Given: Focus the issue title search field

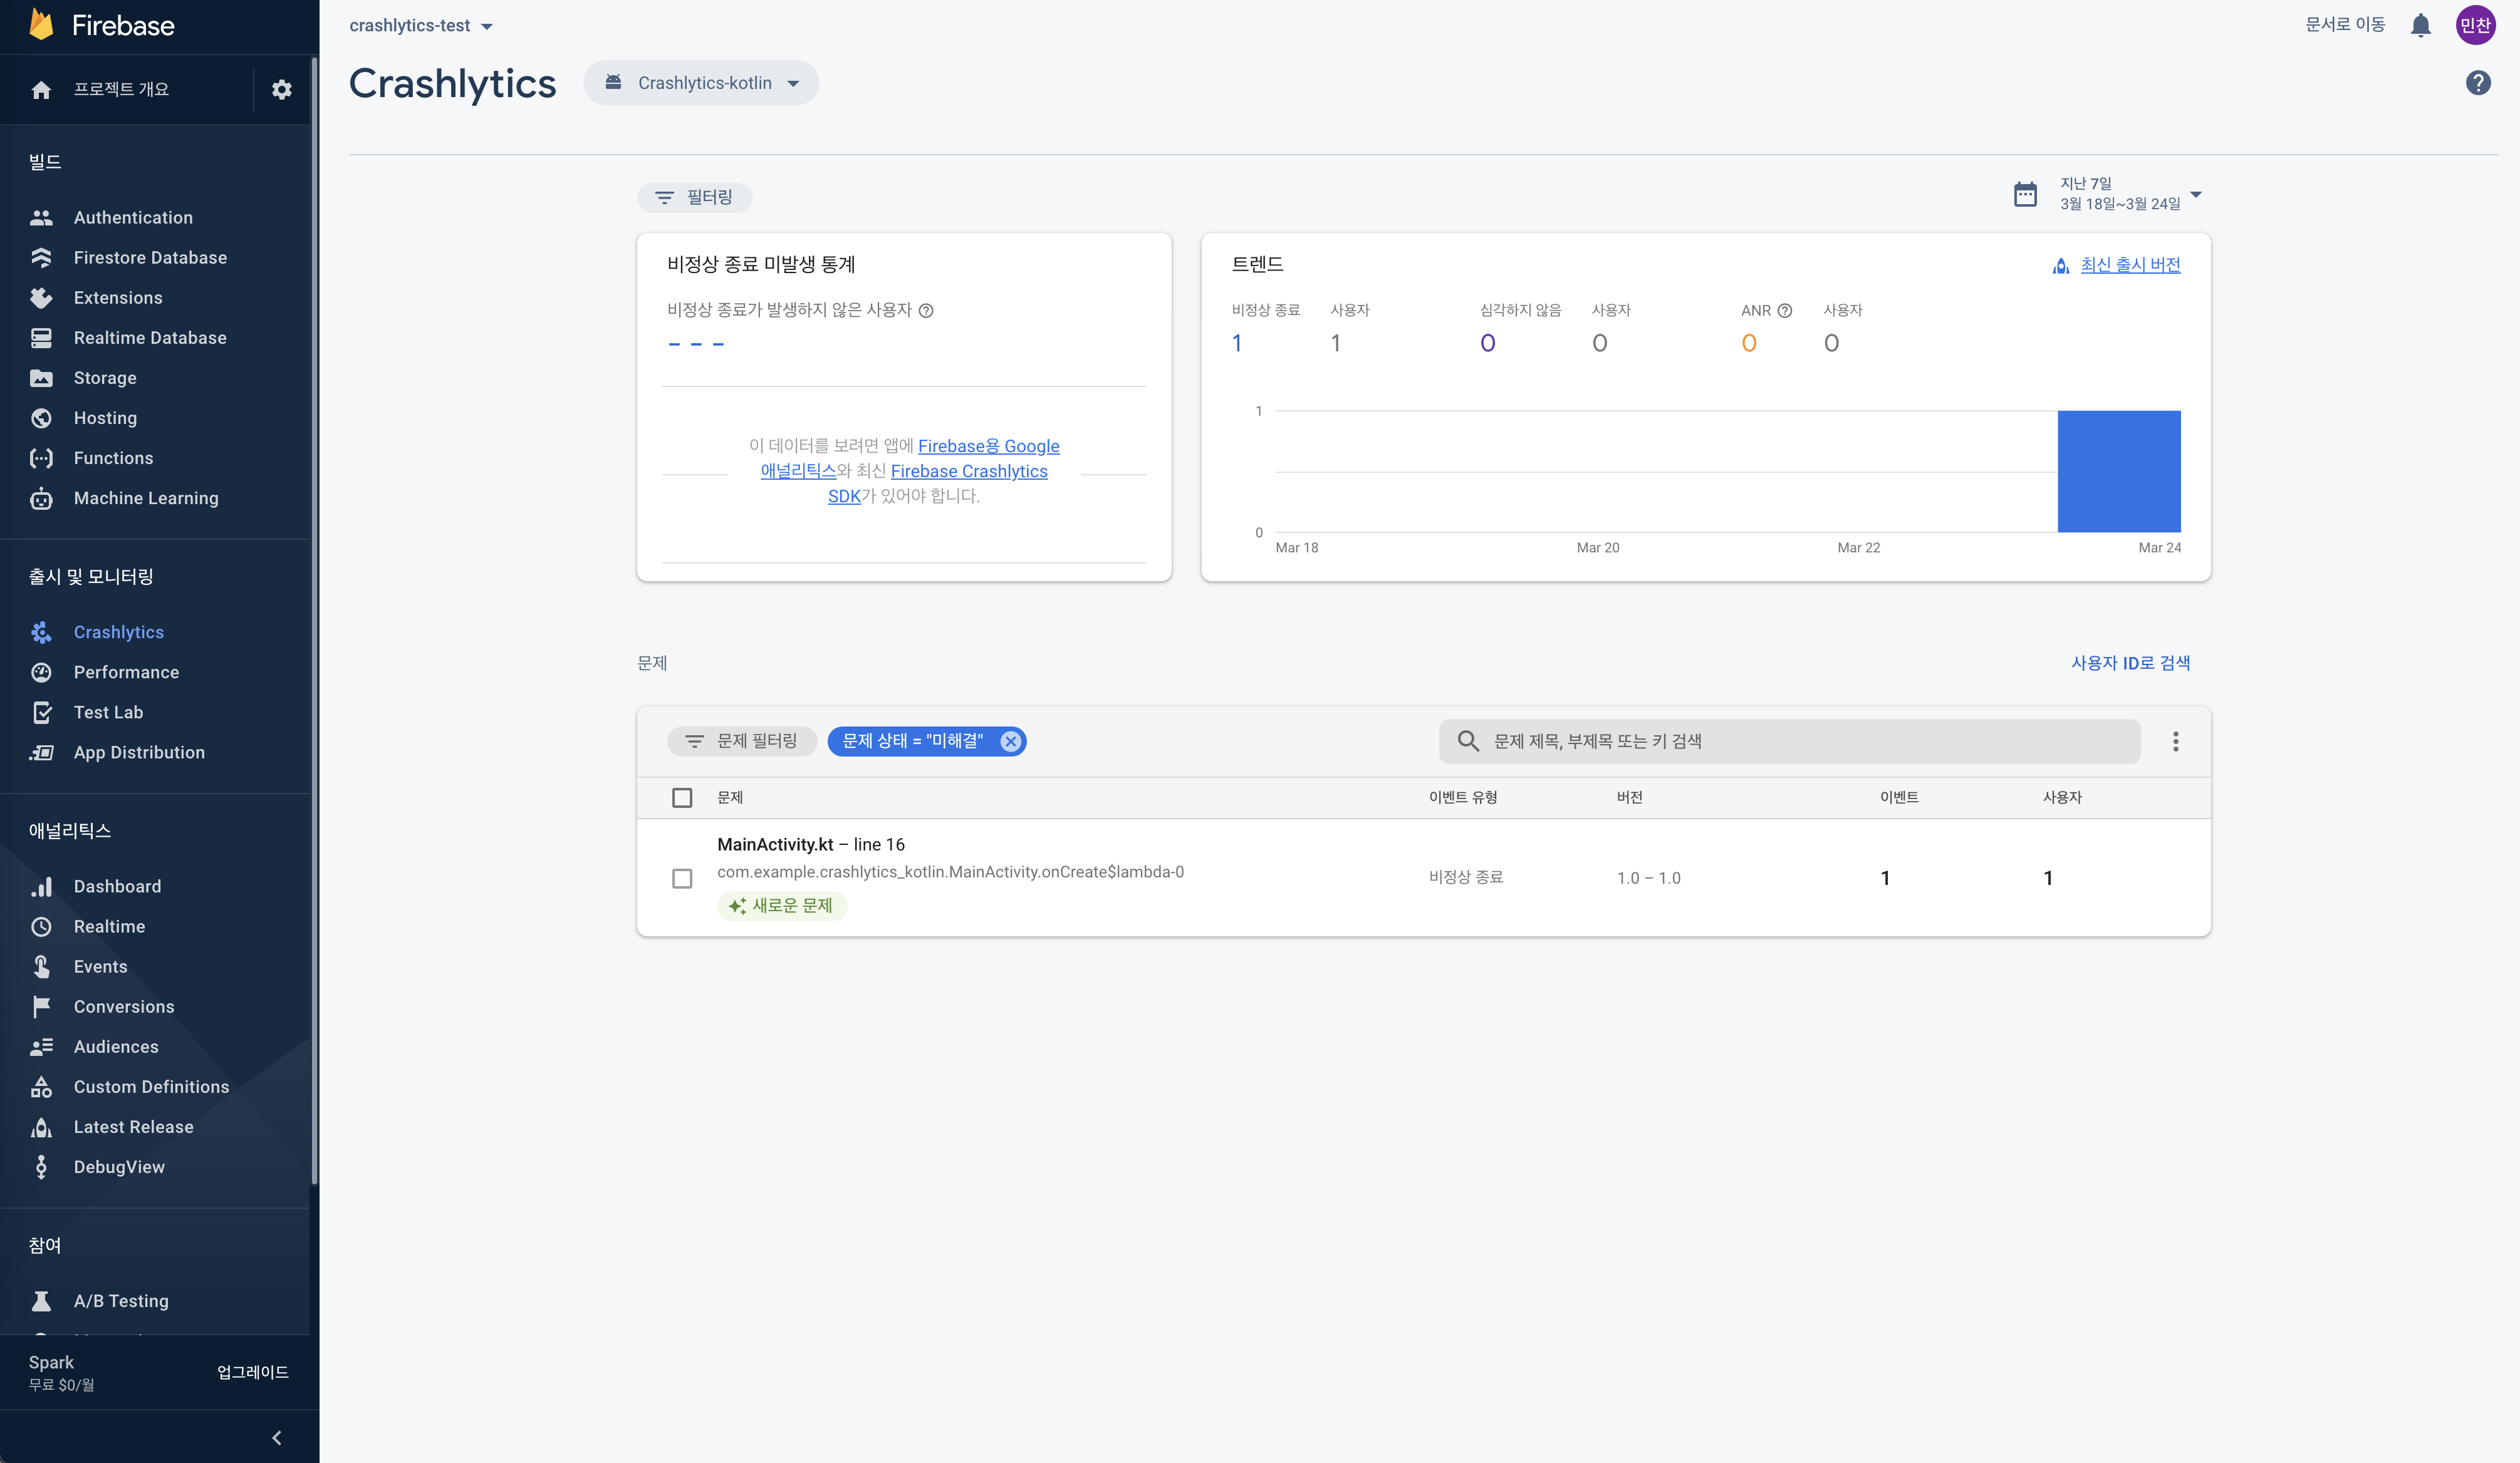Looking at the screenshot, I should [x=1789, y=742].
